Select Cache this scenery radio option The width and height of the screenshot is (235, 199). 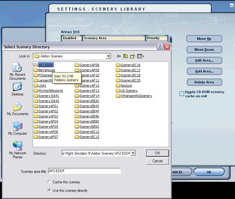tap(49, 182)
